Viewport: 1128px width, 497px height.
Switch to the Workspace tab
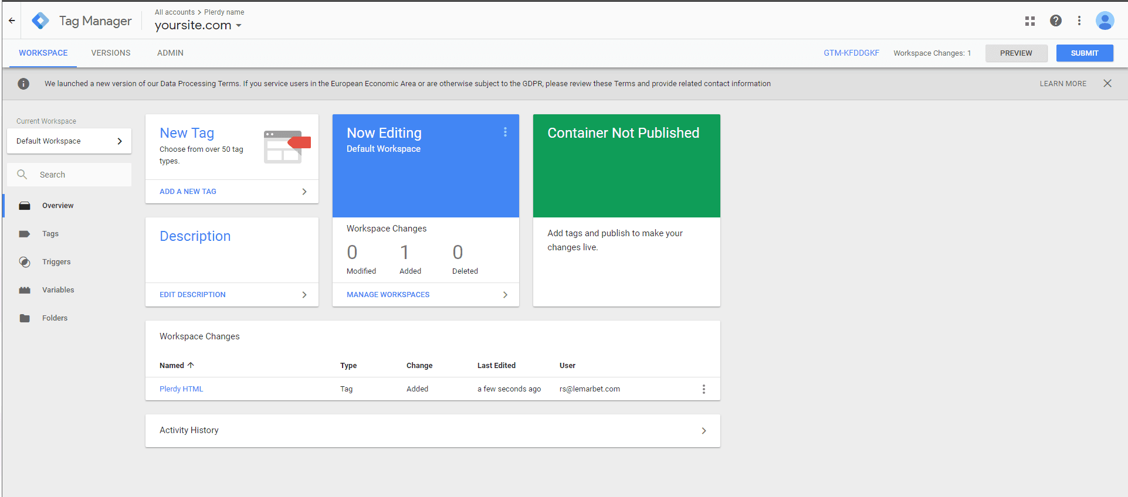coord(43,53)
